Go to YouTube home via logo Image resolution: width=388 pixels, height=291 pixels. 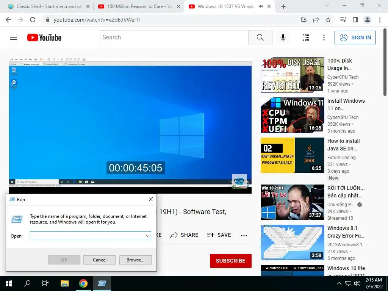44,38
